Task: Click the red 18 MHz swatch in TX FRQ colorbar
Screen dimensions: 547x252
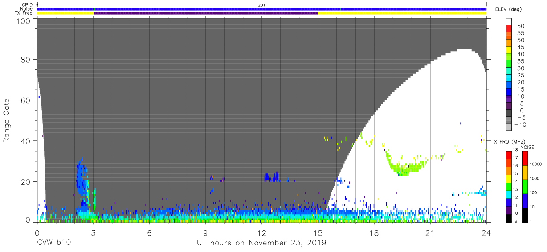Action: coord(508,154)
